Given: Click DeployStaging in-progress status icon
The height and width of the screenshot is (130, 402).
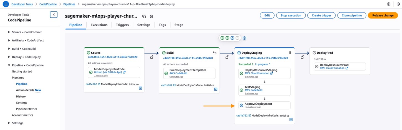Looking at the screenshot, I should pyautogui.click(x=239, y=53).
